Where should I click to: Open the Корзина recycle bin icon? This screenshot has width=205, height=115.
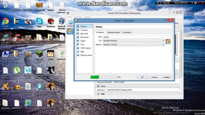click(5, 6)
